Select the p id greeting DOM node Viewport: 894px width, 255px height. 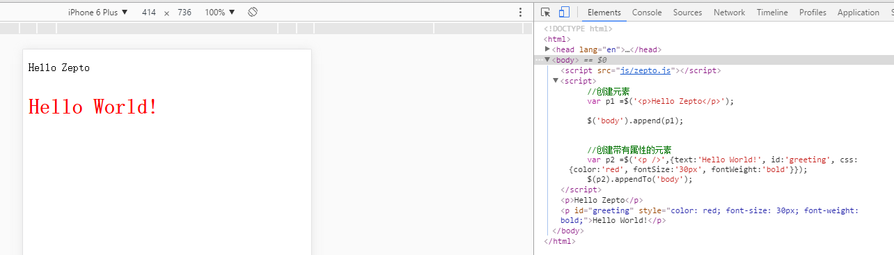[x=709, y=215]
